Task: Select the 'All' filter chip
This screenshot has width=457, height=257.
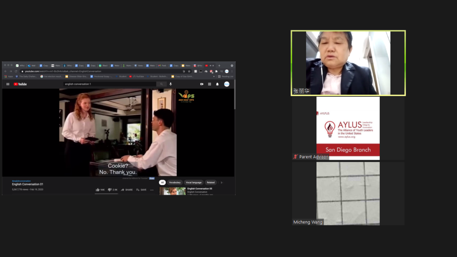Action: pyautogui.click(x=162, y=182)
